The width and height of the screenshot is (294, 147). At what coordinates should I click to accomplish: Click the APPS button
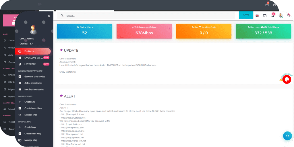(x=246, y=15)
